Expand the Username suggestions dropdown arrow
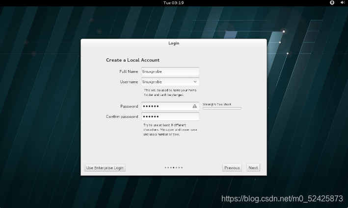348x208 pixels. [x=195, y=82]
